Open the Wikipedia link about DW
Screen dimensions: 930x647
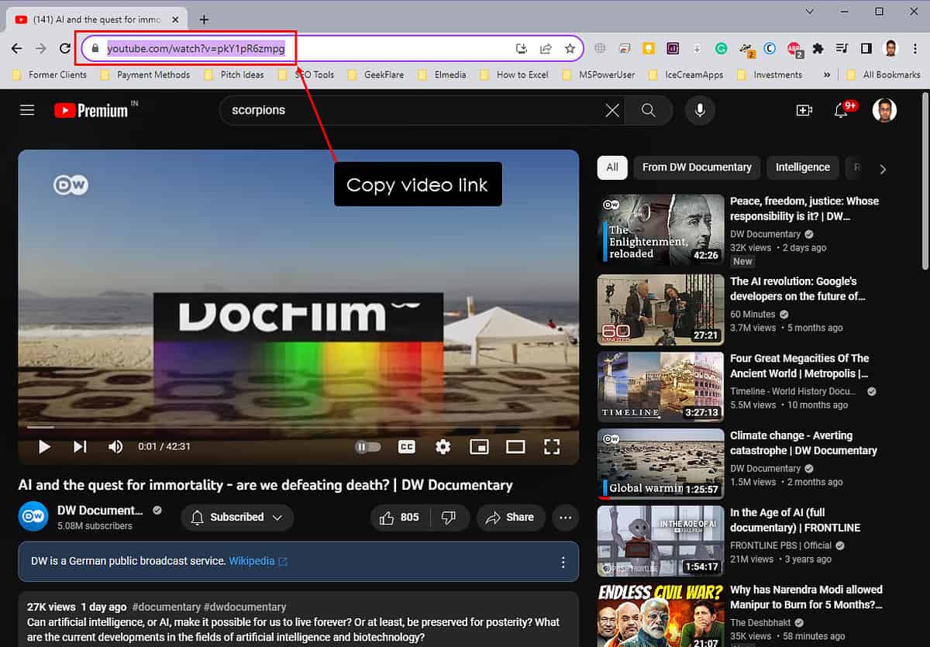point(252,559)
